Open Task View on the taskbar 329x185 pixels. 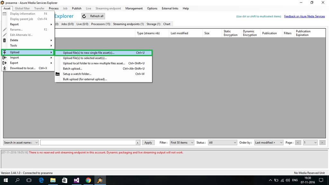pyautogui.click(x=29, y=180)
